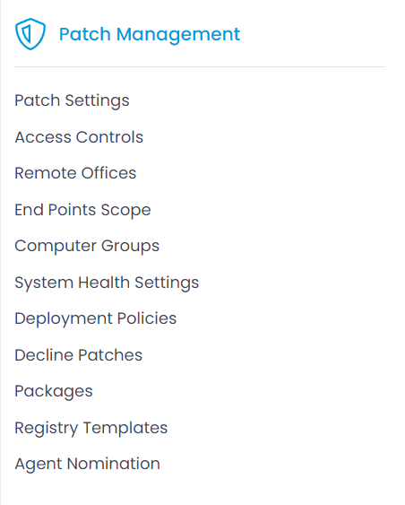Click the Agent Nomination entry
The image size is (405, 505).
point(87,465)
